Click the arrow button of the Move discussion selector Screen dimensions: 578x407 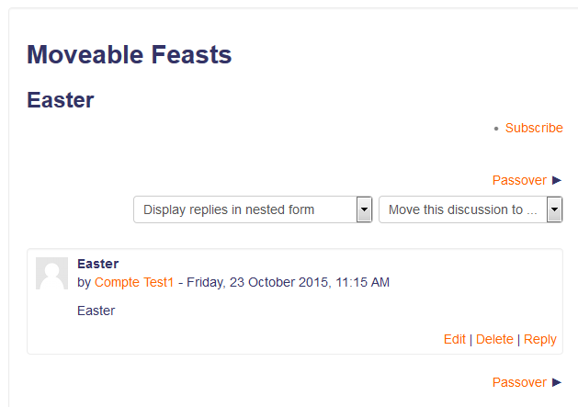pos(554,209)
